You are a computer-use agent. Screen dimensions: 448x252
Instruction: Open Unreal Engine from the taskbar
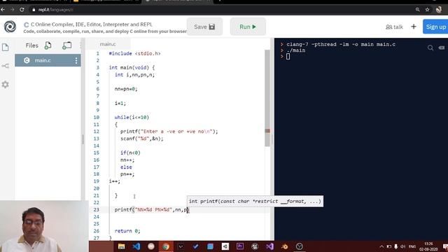click(x=255, y=246)
